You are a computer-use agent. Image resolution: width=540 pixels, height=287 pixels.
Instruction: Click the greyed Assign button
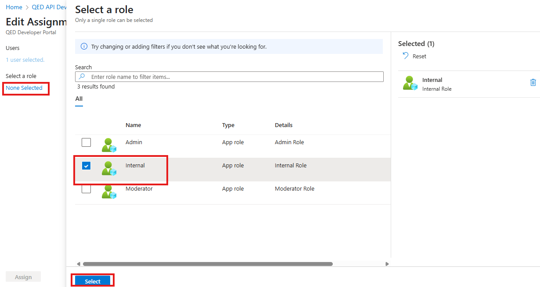pyautogui.click(x=23, y=277)
